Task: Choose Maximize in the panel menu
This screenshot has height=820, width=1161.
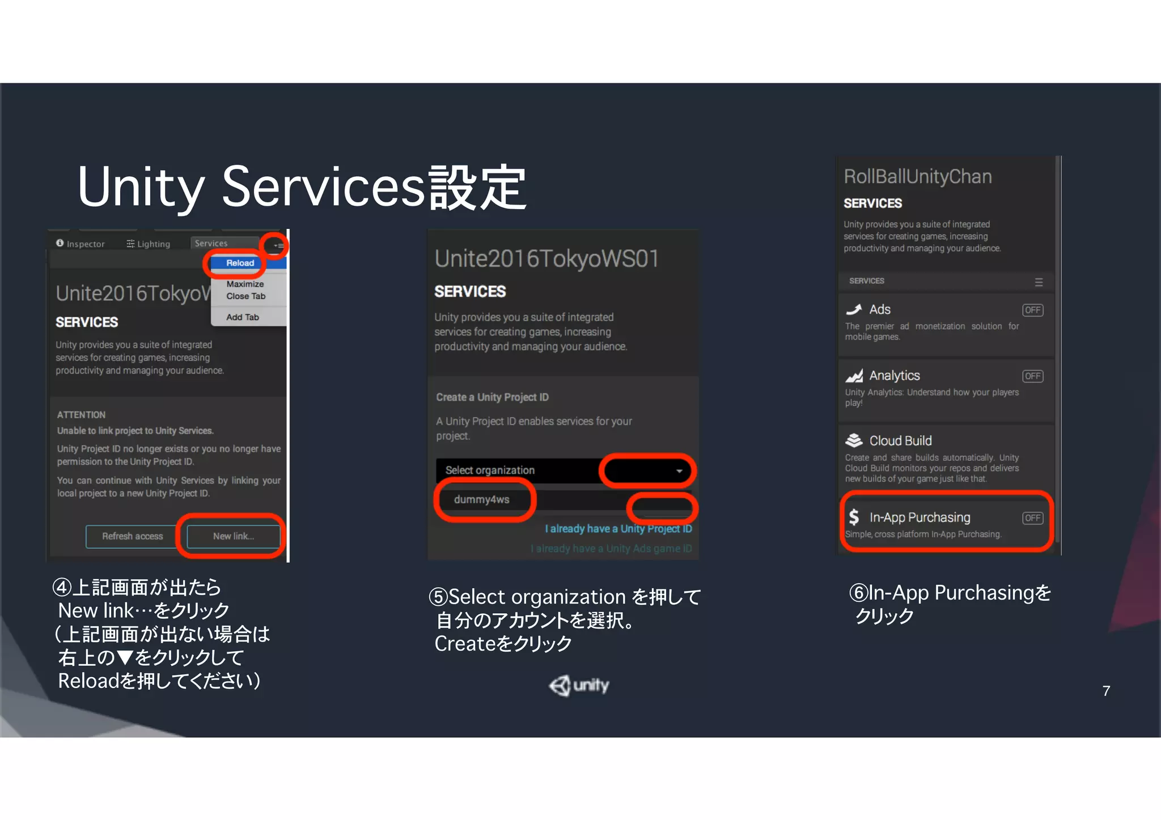Action: coord(245,284)
